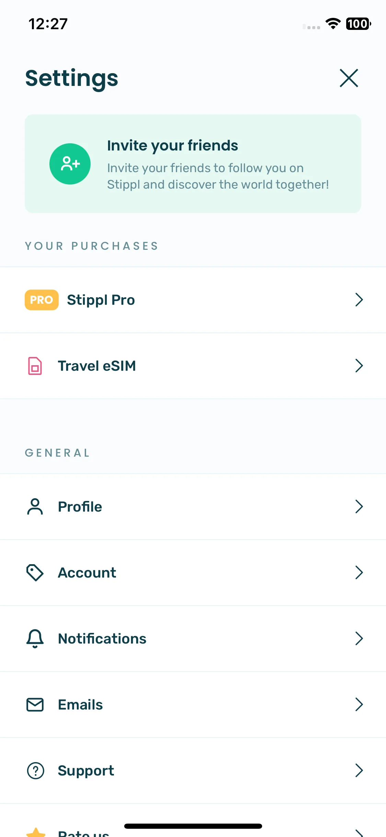Open the Stippl Pro menu item
This screenshot has height=837, width=386.
193,300
